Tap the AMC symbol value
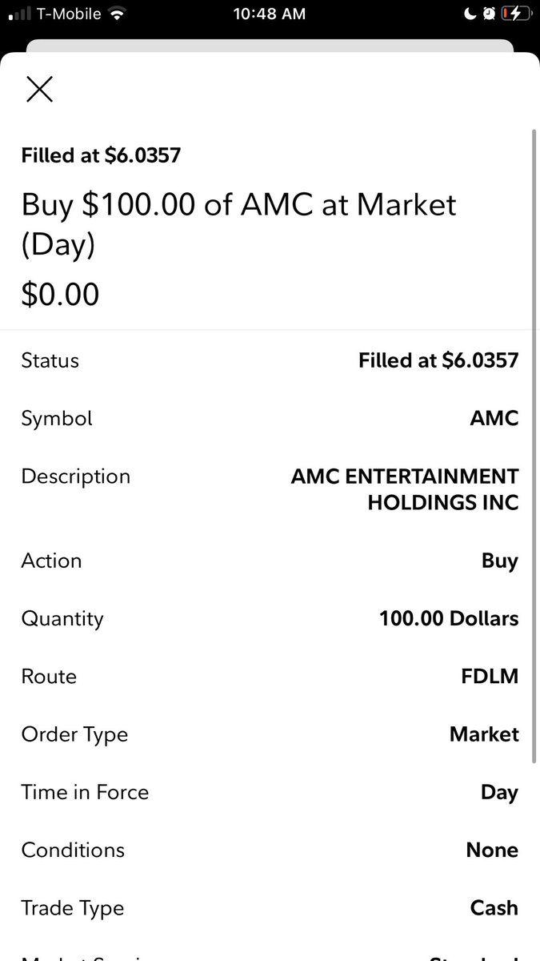540x961 pixels. click(x=494, y=418)
